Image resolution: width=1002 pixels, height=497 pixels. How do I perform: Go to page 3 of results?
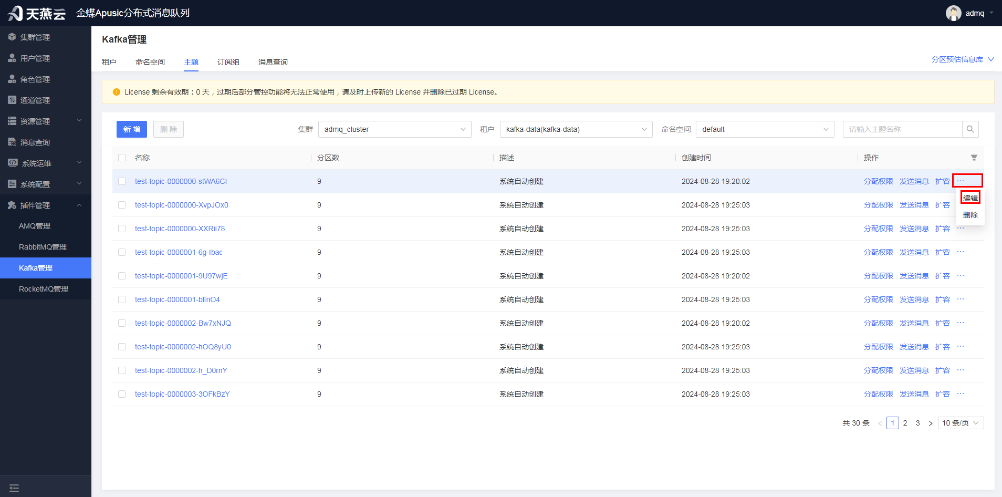tap(918, 423)
